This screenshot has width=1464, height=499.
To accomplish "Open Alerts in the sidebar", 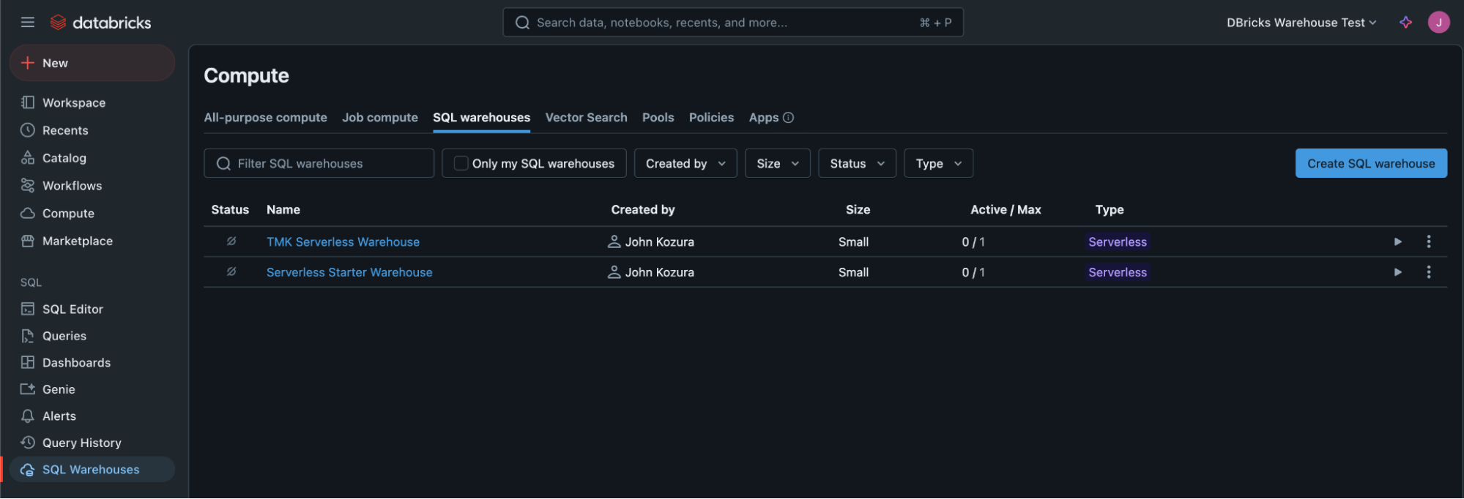I will pos(92,416).
